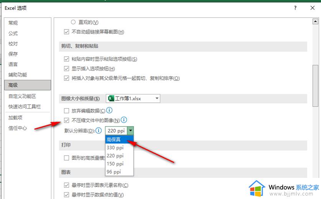Toggle 悬停时显示数据点的值 checkbox
321x199 pixels.
pyautogui.click(x=66, y=194)
